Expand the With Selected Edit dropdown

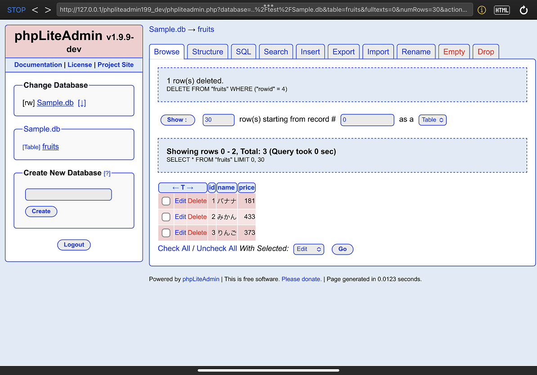tap(309, 249)
